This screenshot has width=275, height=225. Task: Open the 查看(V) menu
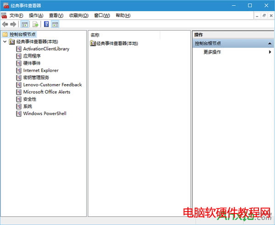click(56, 16)
